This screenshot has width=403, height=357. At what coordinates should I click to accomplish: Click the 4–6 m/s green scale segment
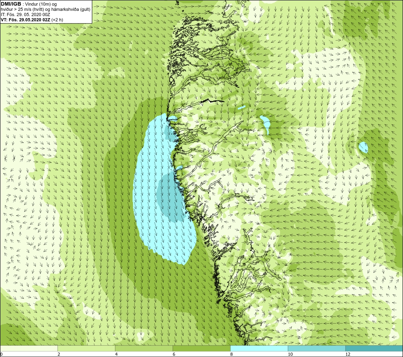coord(144,348)
